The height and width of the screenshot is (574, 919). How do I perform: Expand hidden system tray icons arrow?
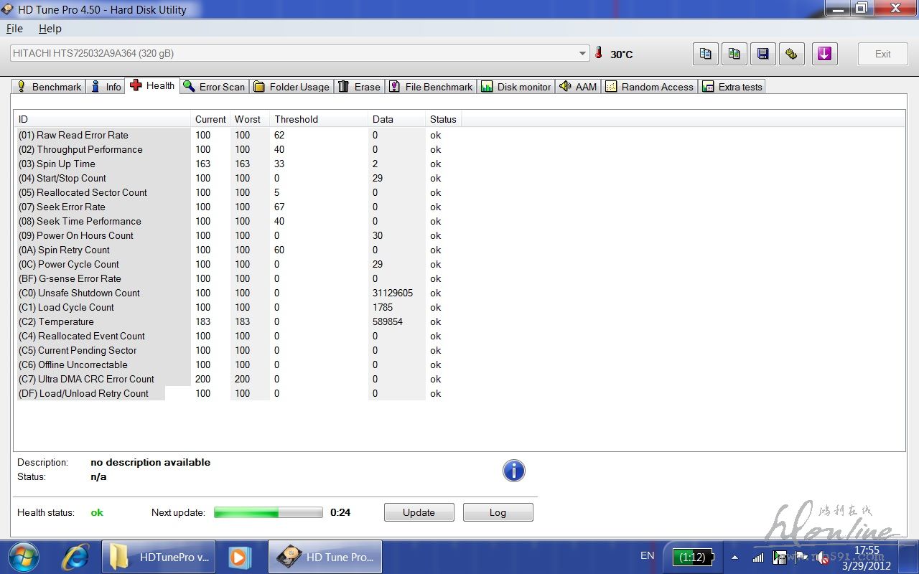[x=734, y=557]
